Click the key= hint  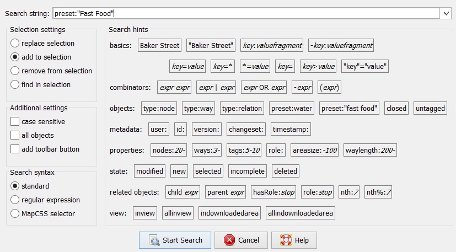tap(285, 66)
